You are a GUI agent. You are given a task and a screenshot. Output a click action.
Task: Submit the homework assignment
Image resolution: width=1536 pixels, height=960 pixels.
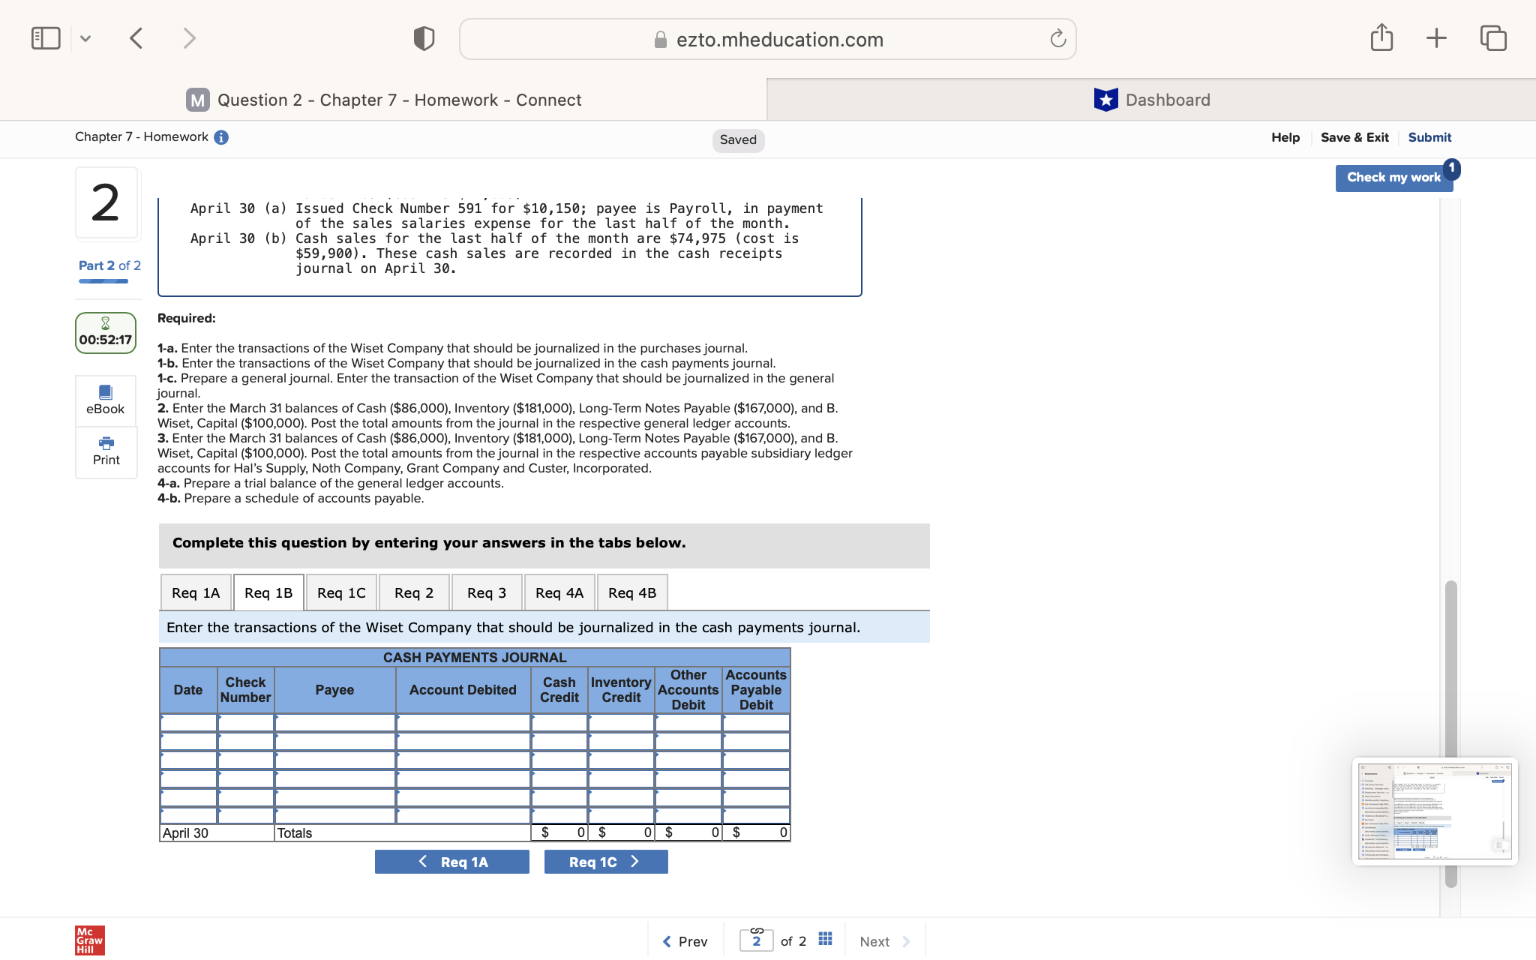[1429, 137]
